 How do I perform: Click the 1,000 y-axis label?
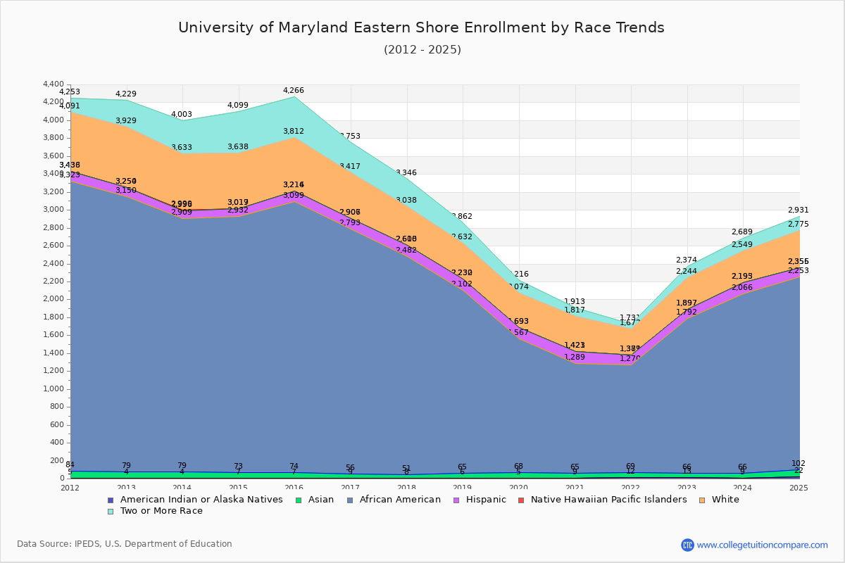tap(54, 389)
